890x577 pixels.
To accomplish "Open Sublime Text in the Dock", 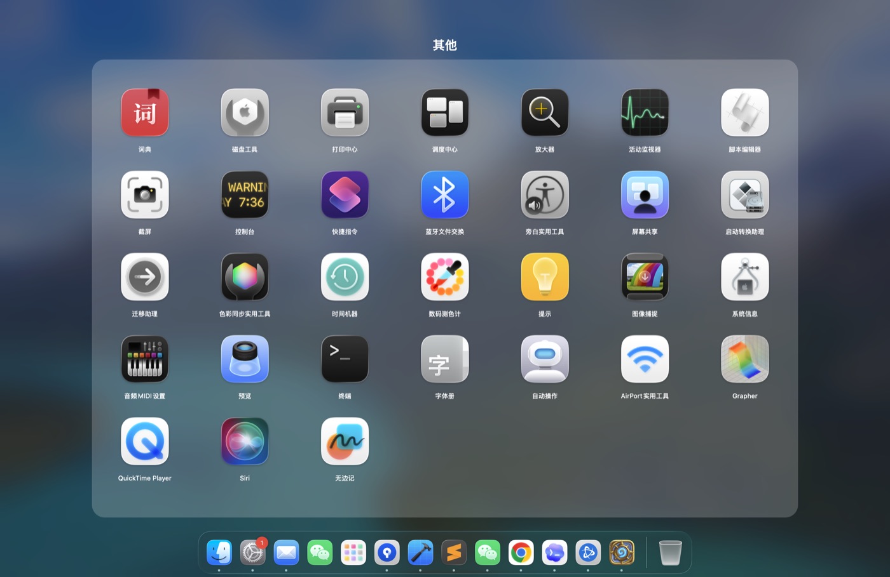I will (454, 553).
